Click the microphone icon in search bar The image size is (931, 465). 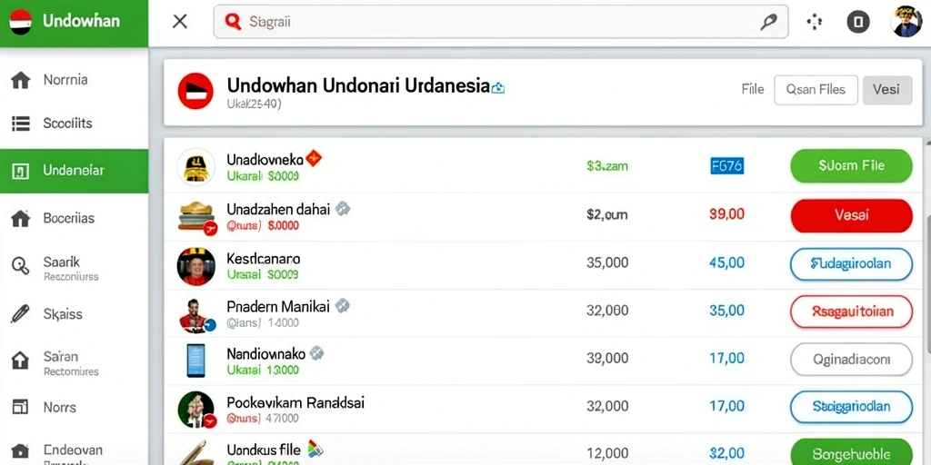(x=768, y=22)
